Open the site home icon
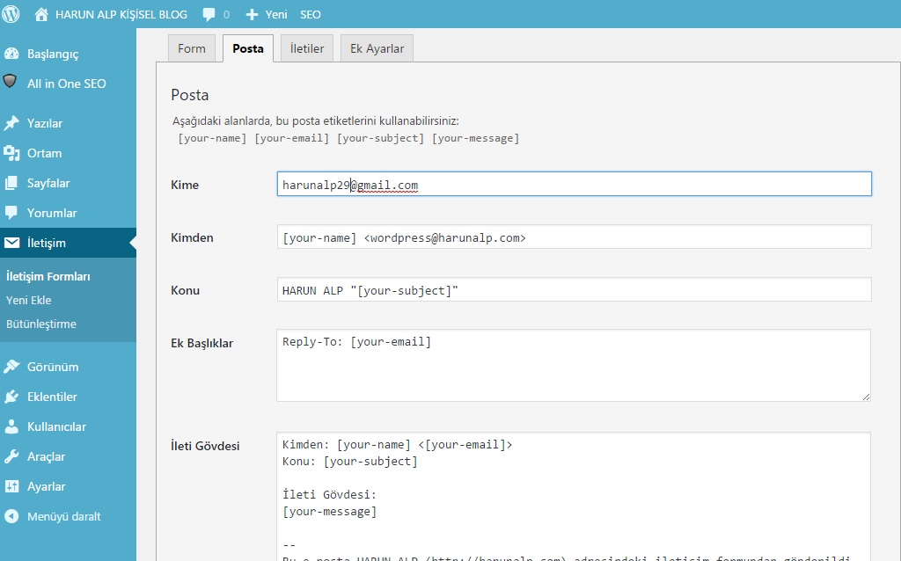Viewport: 901px width, 561px height. (x=41, y=14)
